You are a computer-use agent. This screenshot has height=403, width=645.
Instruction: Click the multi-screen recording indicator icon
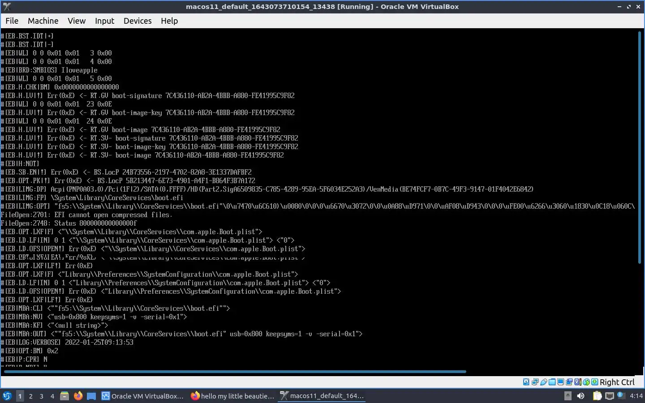click(569, 382)
